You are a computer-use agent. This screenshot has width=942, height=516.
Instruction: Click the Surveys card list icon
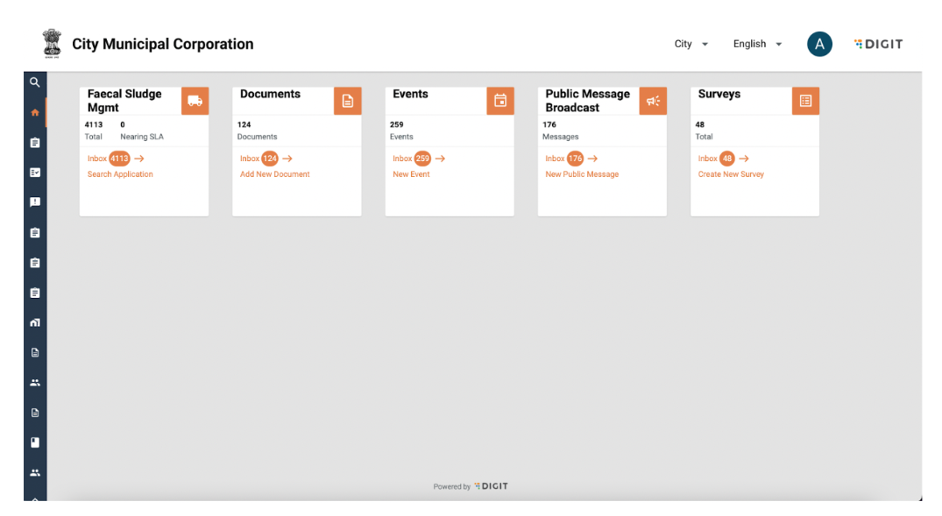click(x=805, y=101)
